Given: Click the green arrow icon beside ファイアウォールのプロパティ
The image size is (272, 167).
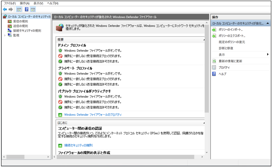Looking at the screenshot, I should click(60, 115).
